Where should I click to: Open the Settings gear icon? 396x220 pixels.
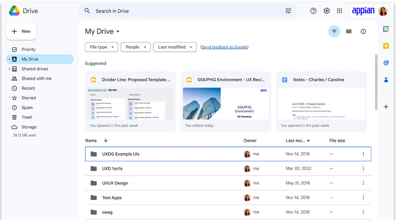pyautogui.click(x=327, y=11)
